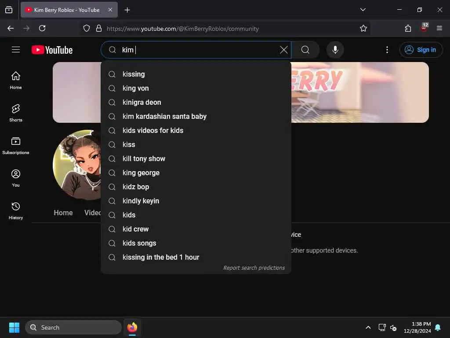Choose 'kinigra deon' suggestion

click(196, 102)
